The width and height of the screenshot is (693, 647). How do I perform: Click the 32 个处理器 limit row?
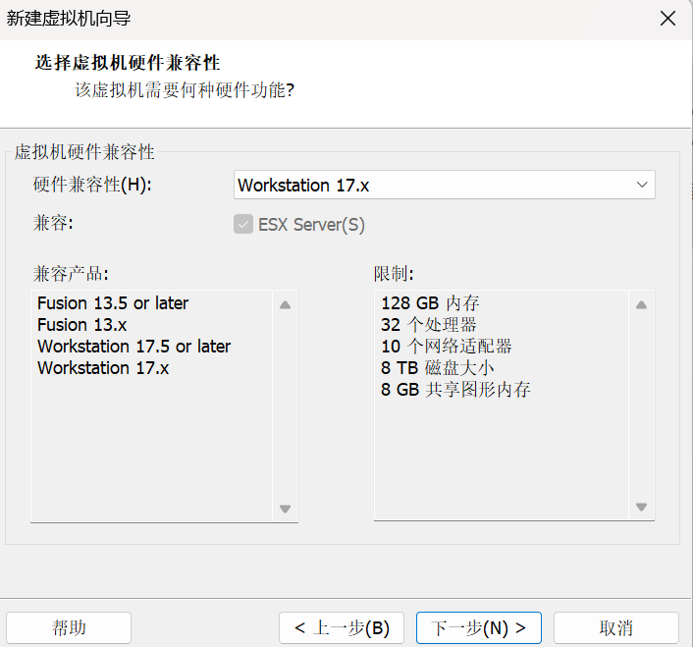pyautogui.click(x=429, y=325)
